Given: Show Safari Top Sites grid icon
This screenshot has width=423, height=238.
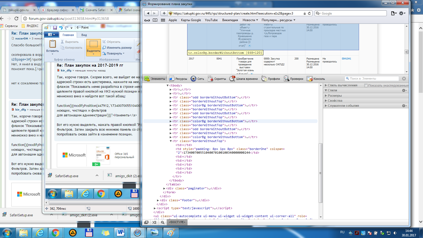Looking at the screenshot, I should click(163, 20).
